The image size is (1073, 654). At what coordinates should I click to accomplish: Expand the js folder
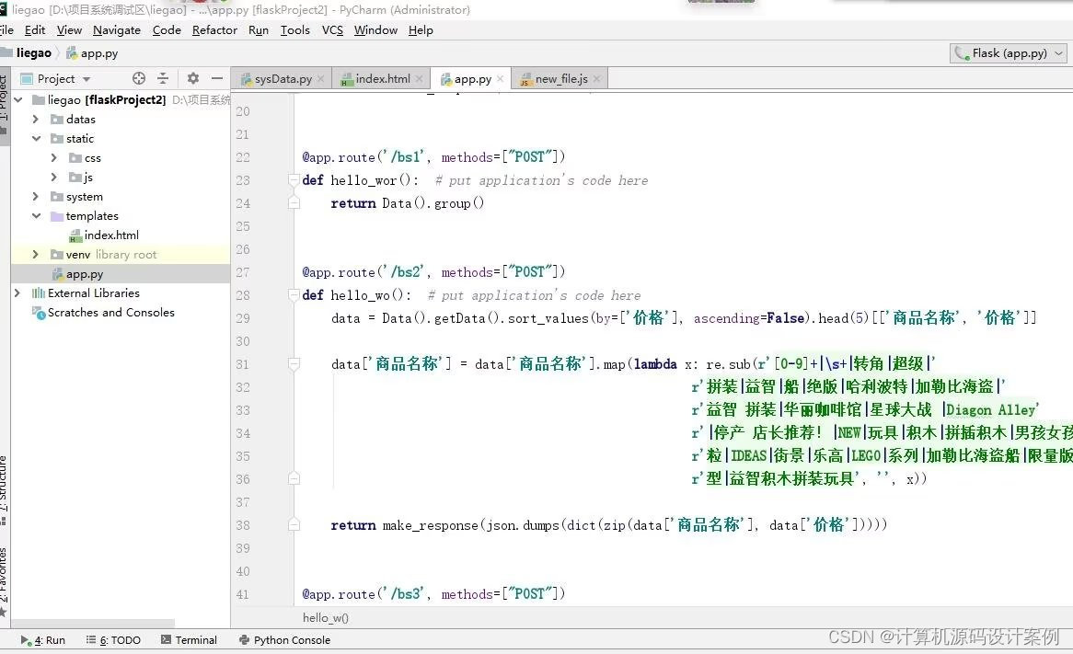pos(54,178)
